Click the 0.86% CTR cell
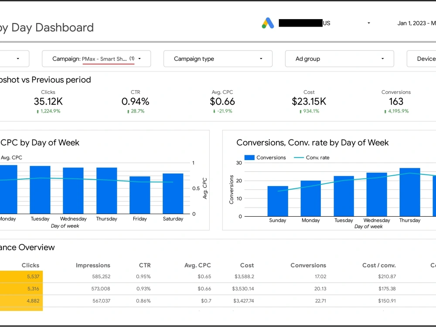Image resolution: width=436 pixels, height=327 pixels. tap(143, 301)
